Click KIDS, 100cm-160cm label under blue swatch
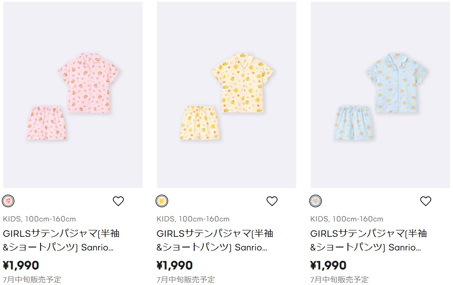 (x=347, y=219)
